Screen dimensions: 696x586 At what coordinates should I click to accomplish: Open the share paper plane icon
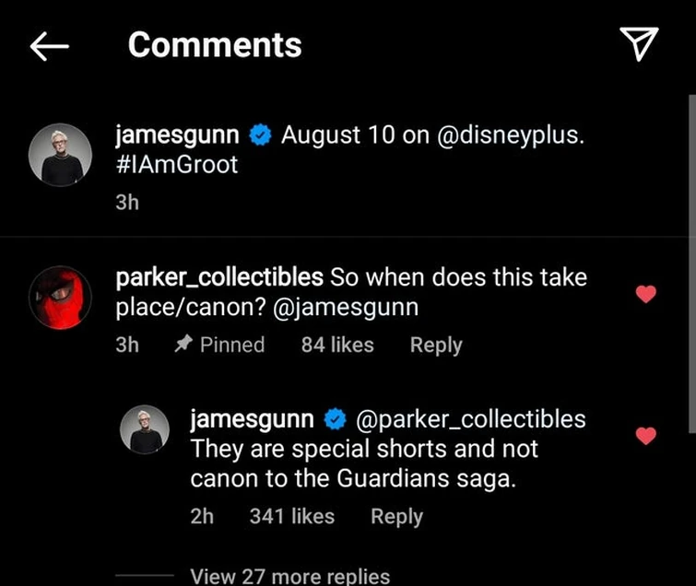tap(638, 43)
